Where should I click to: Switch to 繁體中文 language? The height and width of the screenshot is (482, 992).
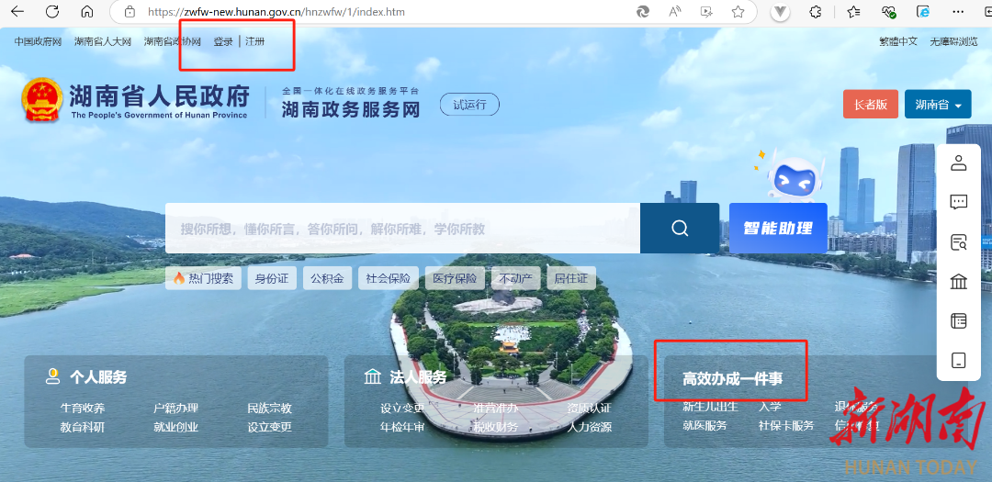(x=897, y=41)
